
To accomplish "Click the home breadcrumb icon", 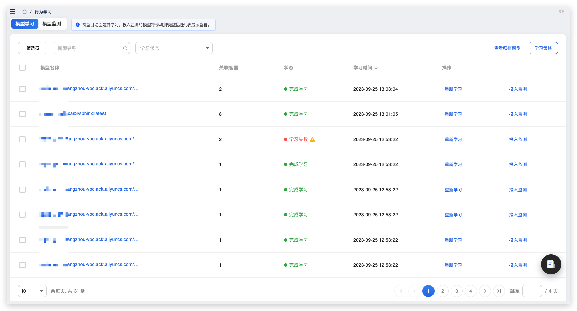I will (25, 12).
